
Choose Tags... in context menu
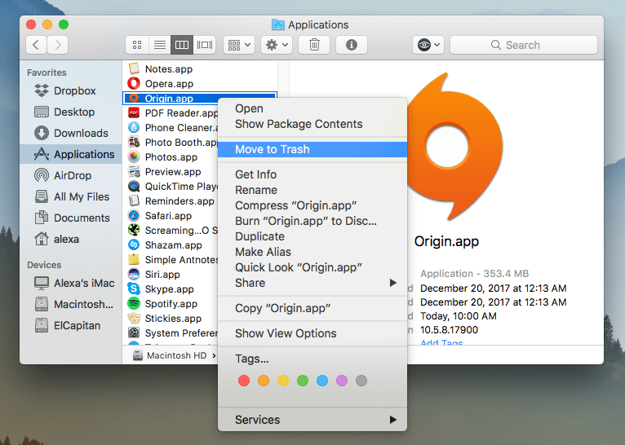[312, 359]
